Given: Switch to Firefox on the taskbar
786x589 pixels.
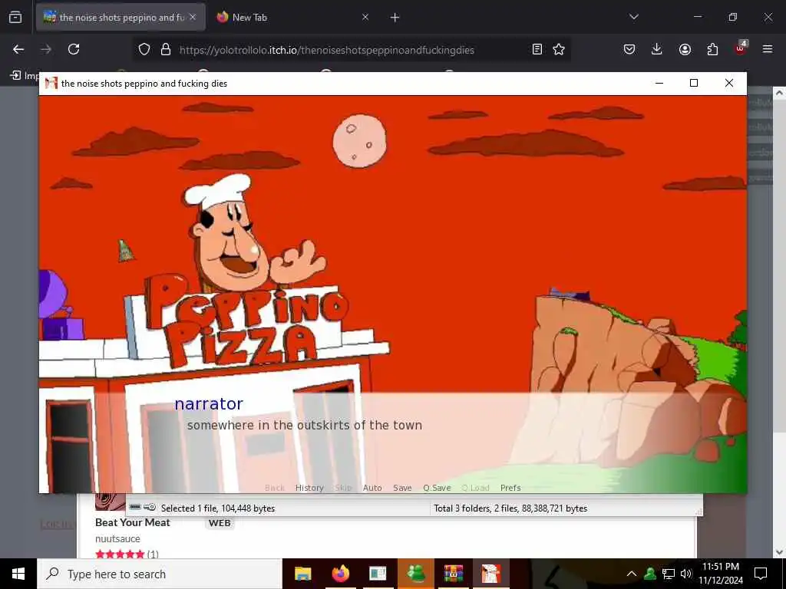Looking at the screenshot, I should pos(340,574).
